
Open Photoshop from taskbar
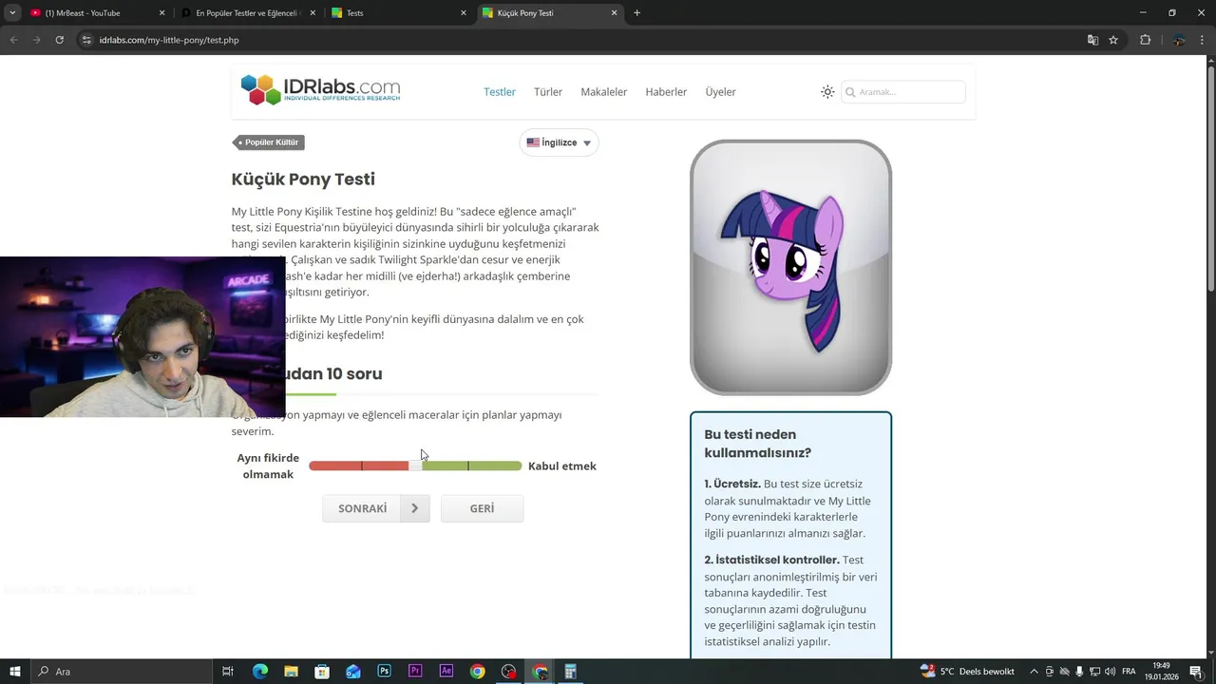click(x=384, y=672)
